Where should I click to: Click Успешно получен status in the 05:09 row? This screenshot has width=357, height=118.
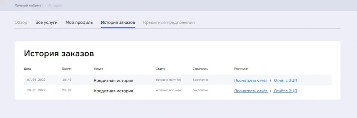[168, 90]
